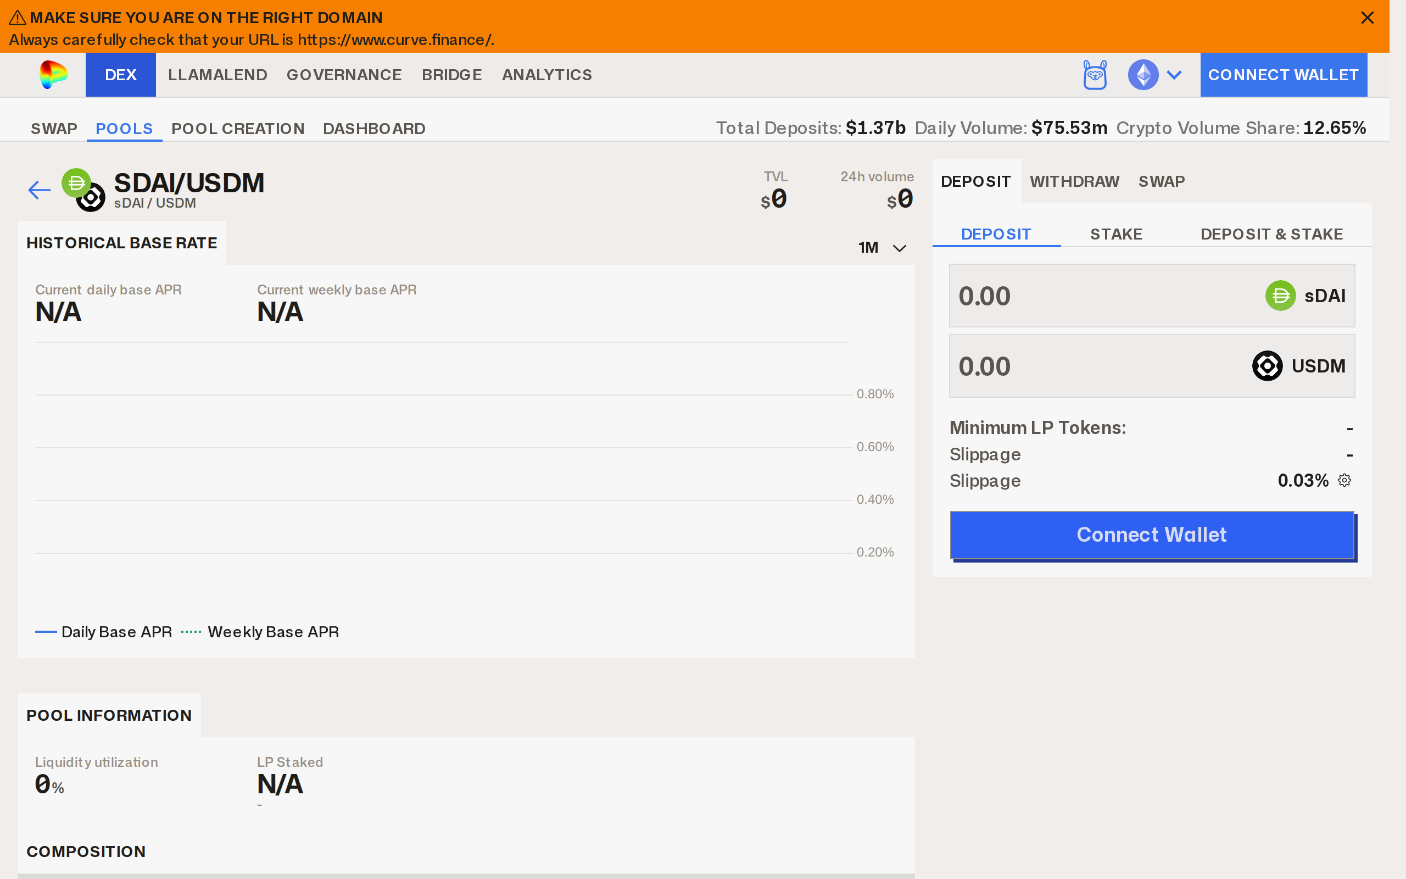Select the POOLS subpage tab

[124, 129]
